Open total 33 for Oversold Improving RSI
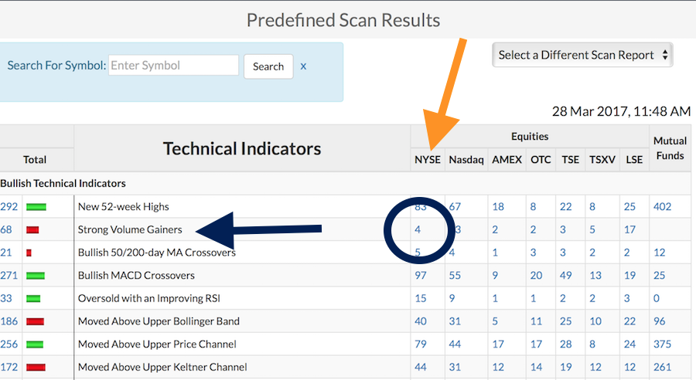The image size is (696, 380). (6, 298)
